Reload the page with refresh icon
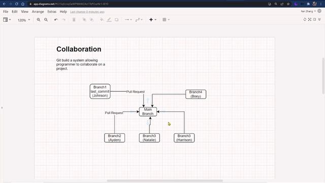325x183 pixels. pos(17,4)
